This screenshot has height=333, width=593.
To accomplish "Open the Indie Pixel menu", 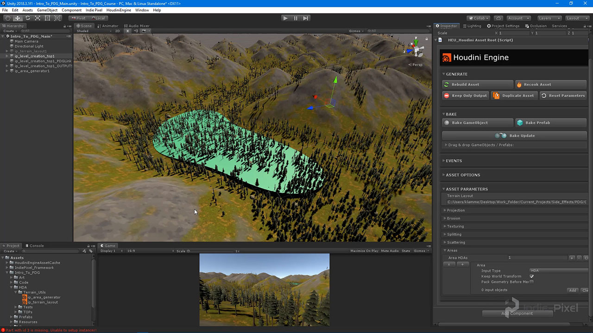I will coord(95,10).
